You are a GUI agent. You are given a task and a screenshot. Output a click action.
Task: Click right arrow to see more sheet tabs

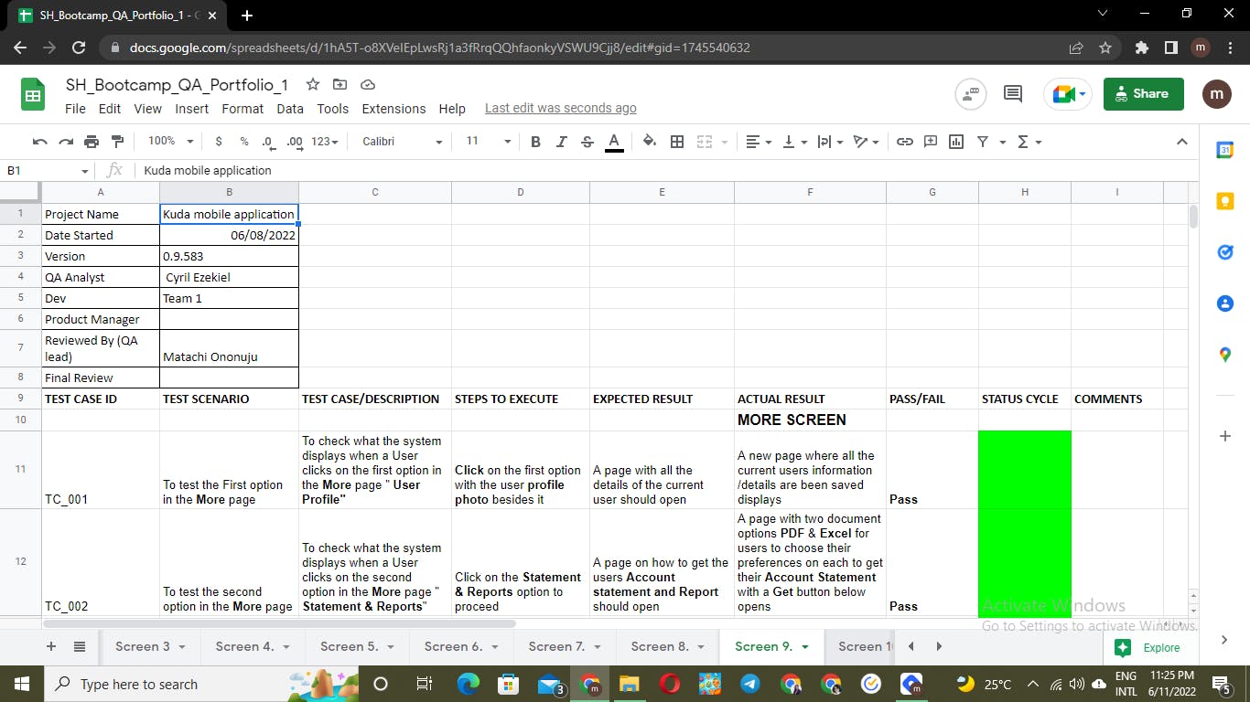[939, 646]
